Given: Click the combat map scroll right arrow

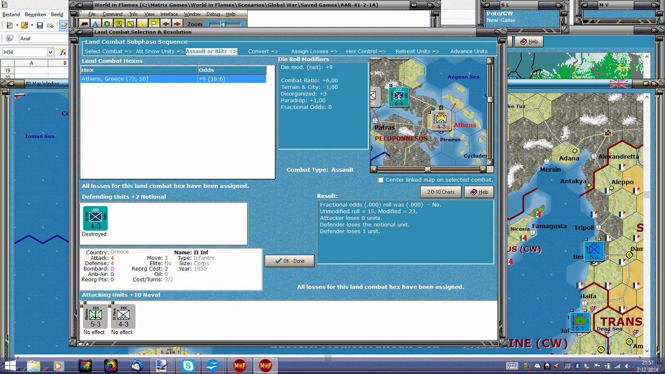Looking at the screenshot, I should (x=483, y=169).
